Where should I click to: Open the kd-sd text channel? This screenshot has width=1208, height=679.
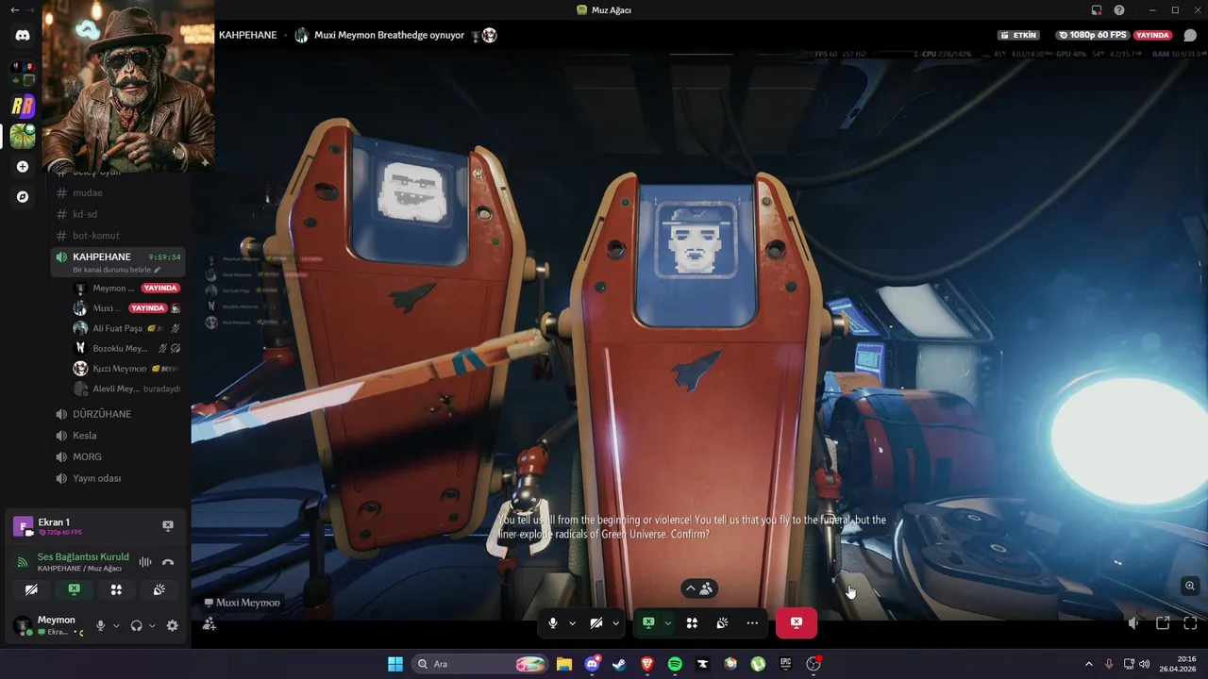85,214
